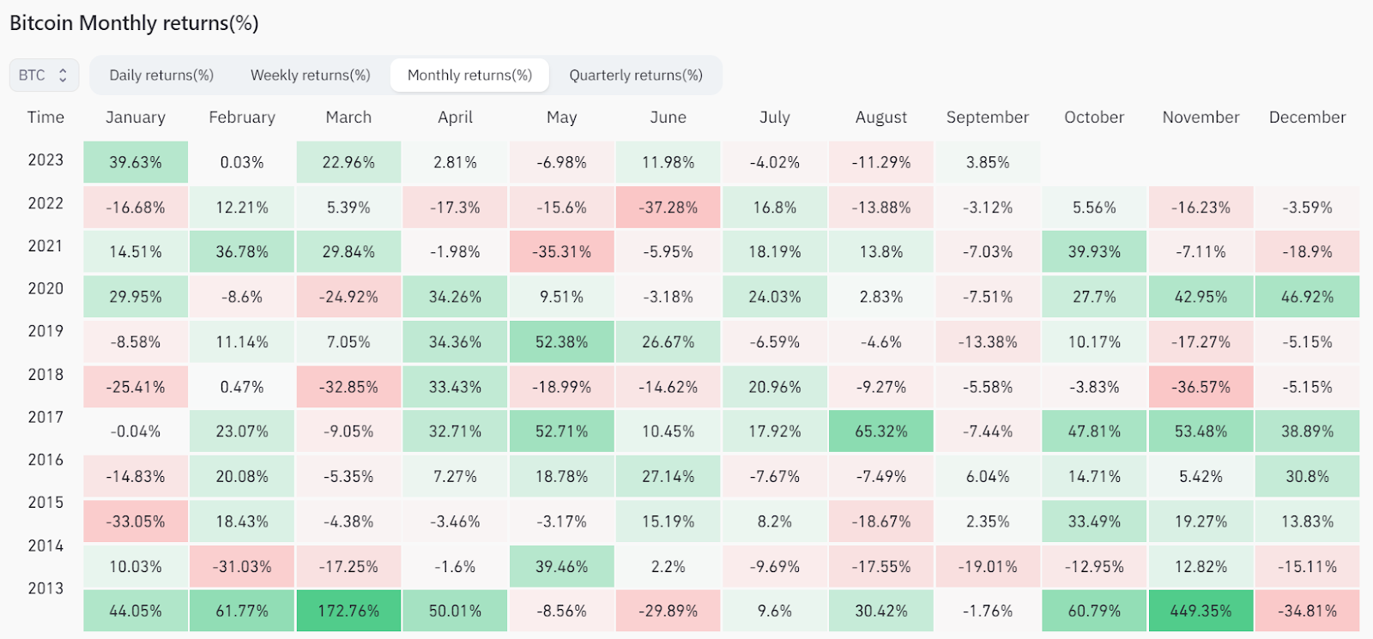Click the June 2022 -37.28% cell
The image size is (1373, 639).
pos(668,208)
